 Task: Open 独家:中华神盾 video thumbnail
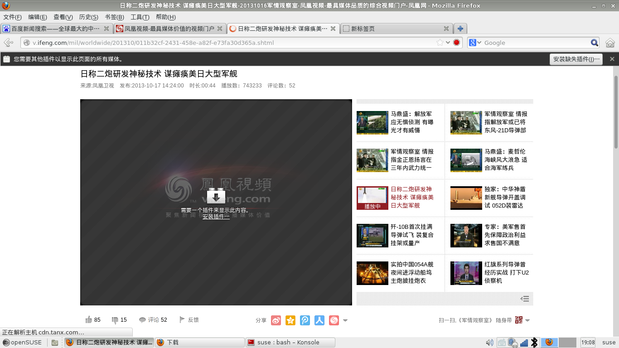466,198
